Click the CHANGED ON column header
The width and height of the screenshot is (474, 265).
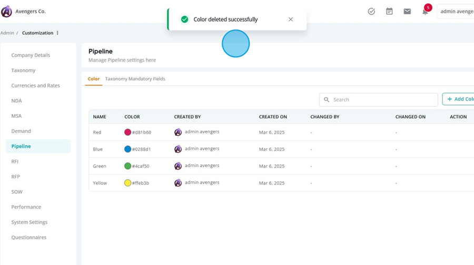tap(410, 117)
